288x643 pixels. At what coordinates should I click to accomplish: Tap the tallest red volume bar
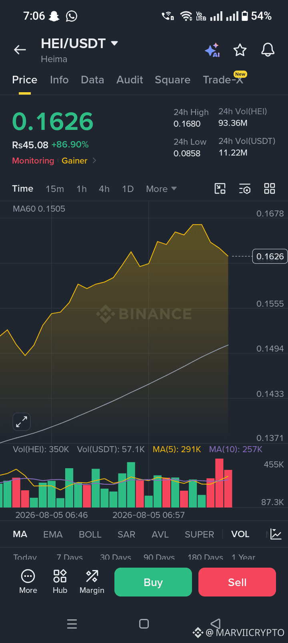click(x=219, y=483)
